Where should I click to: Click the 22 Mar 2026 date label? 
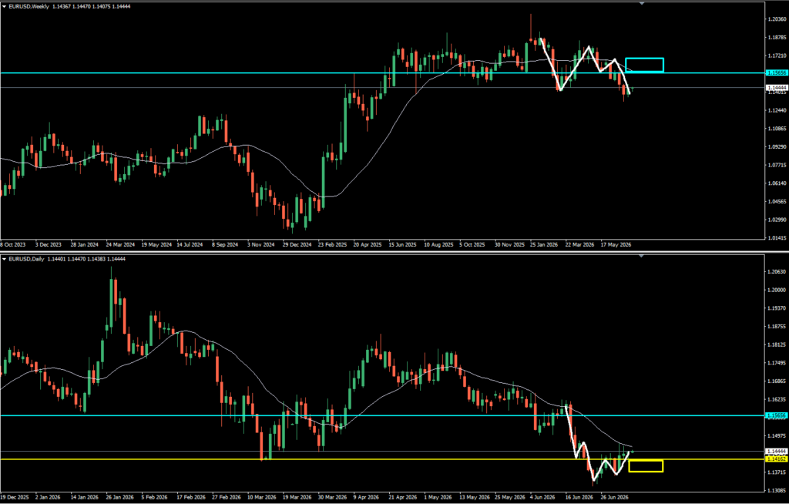[x=579, y=245]
